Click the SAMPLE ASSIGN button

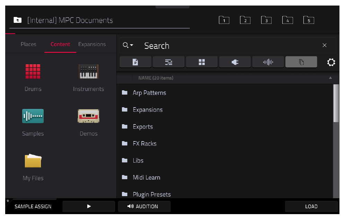[33, 207]
